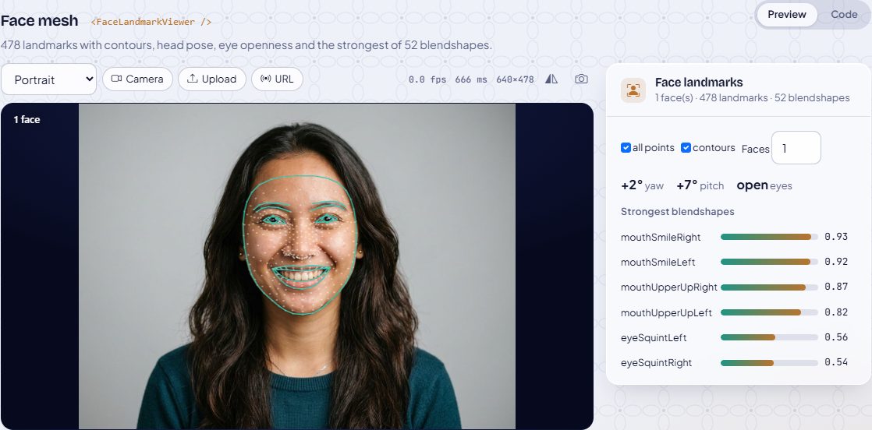The image size is (872, 430).
Task: Click the '640×478' resolution readout
Action: coord(515,79)
